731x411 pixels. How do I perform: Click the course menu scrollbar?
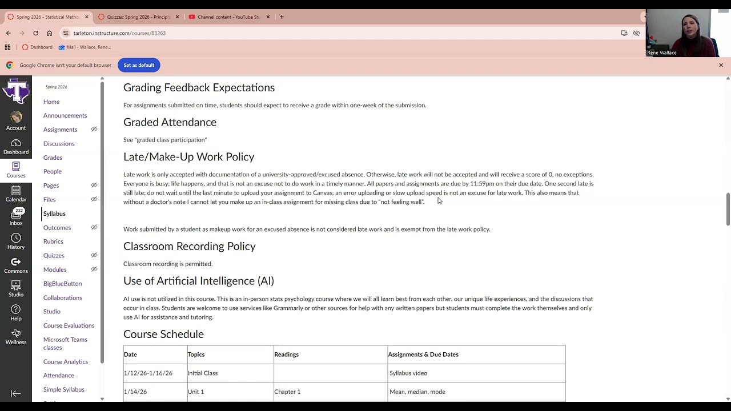pos(102,223)
